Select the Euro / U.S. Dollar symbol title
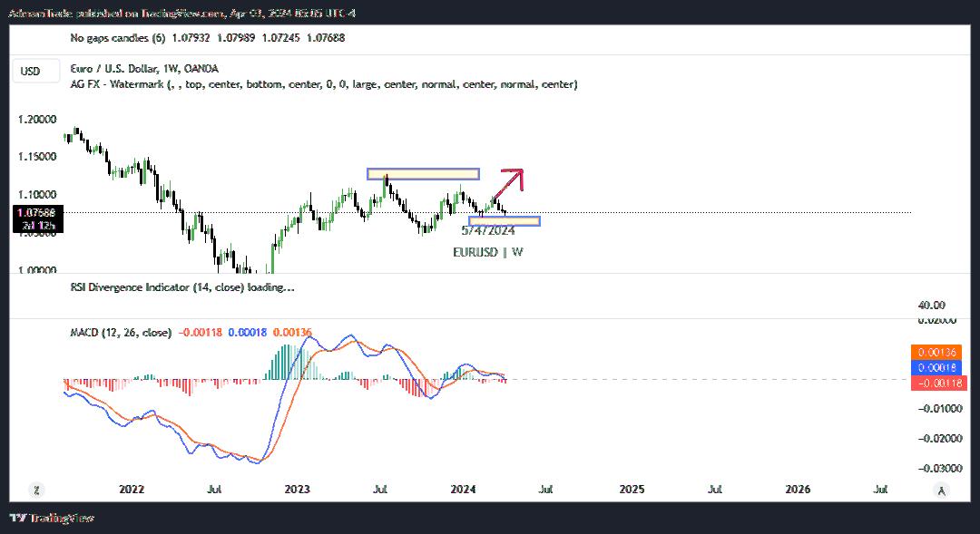Viewport: 980px width, 534px height. [144, 69]
